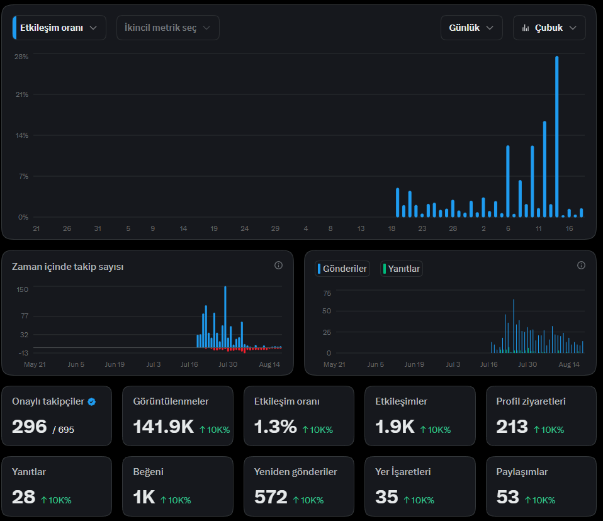Click the green swatch in Yanıtlar legend

385,269
